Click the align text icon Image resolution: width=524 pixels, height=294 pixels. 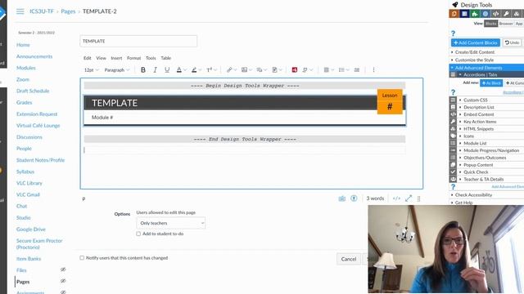pyautogui.click(x=327, y=70)
